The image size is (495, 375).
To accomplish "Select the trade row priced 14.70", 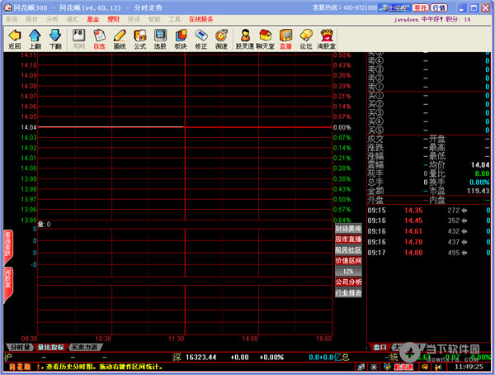I will pyautogui.click(x=428, y=242).
